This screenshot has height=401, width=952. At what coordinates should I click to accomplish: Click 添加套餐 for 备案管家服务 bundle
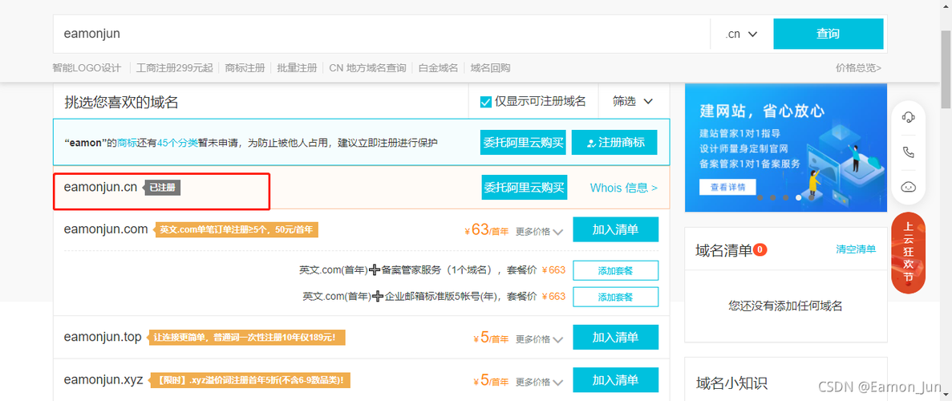point(616,270)
